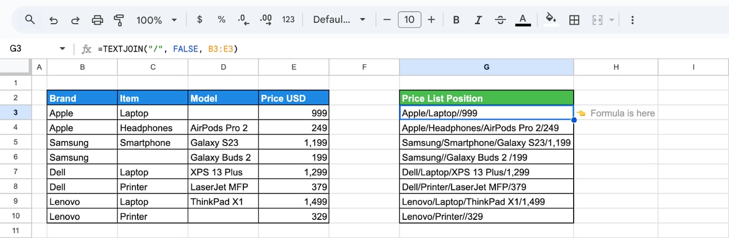Select the Model header cell
The image size is (729, 238).
coord(223,98)
